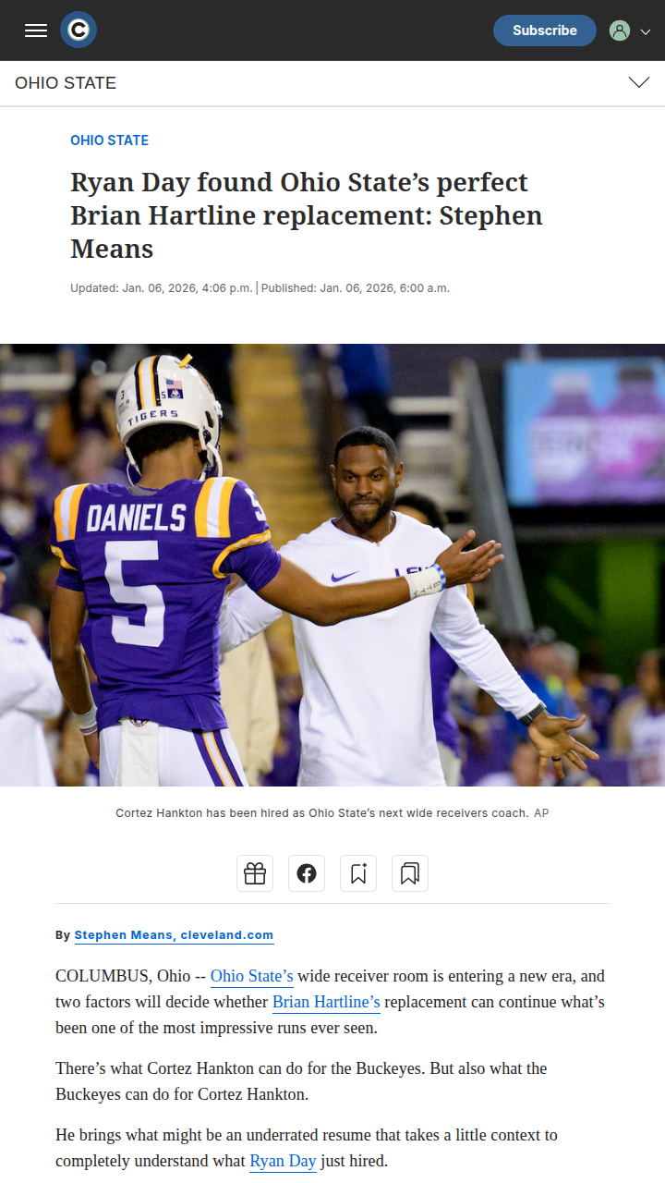The width and height of the screenshot is (665, 1183).
Task: Save article with the bookmark-plus icon
Action: pyautogui.click(x=358, y=873)
